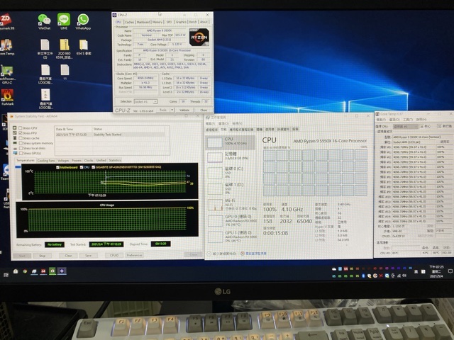This screenshot has height=340, width=454.
Task: Click the taskbar clock showing 2021/5/4
Action: 437,271
